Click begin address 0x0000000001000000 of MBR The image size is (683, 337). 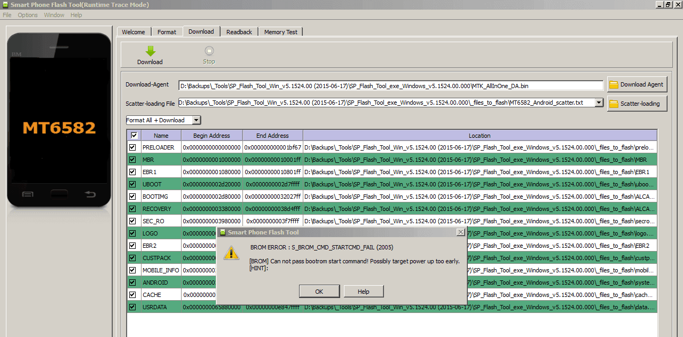212,160
